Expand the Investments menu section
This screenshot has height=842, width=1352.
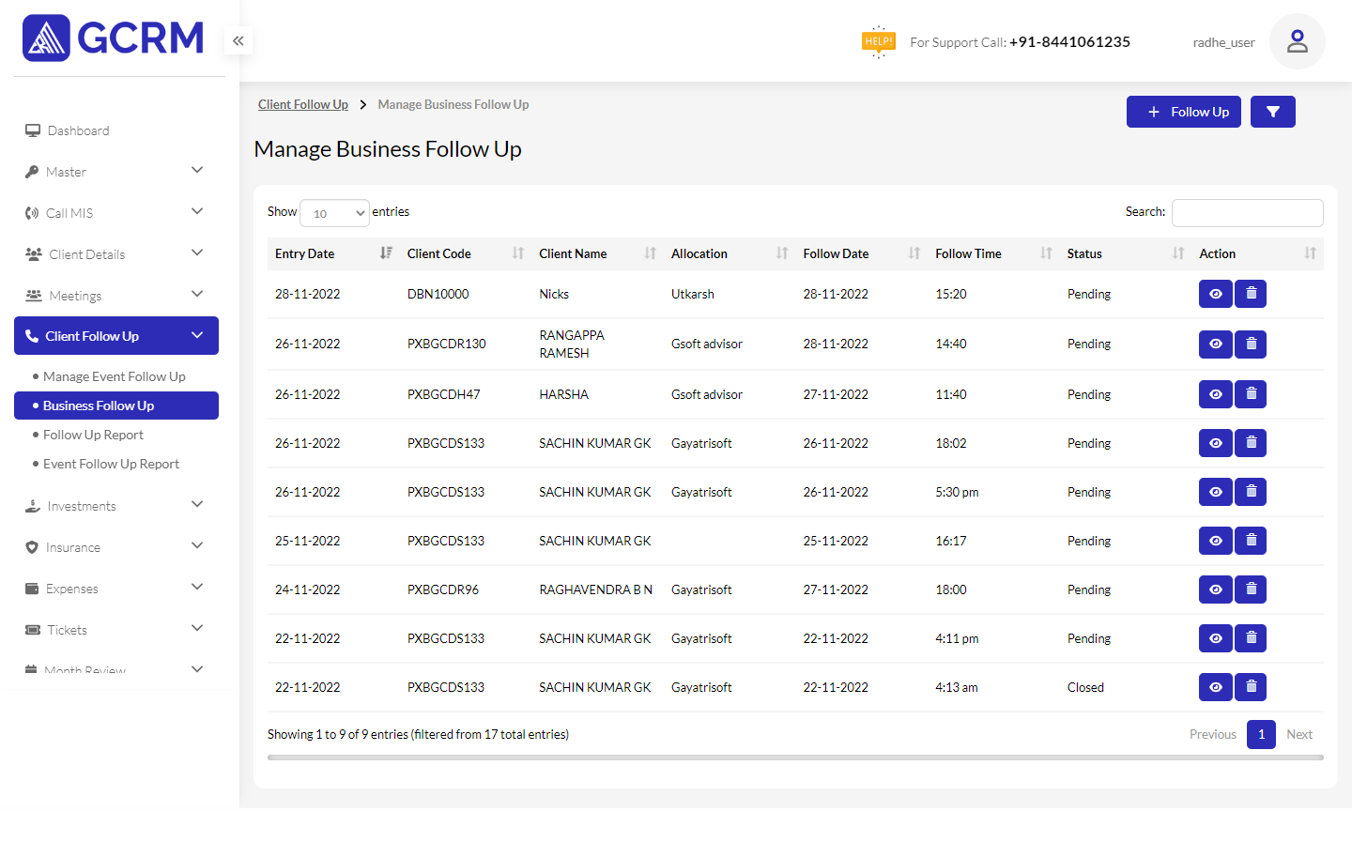(x=115, y=506)
